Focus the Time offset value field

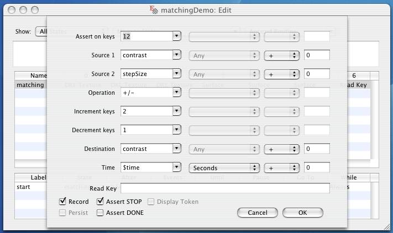point(317,167)
